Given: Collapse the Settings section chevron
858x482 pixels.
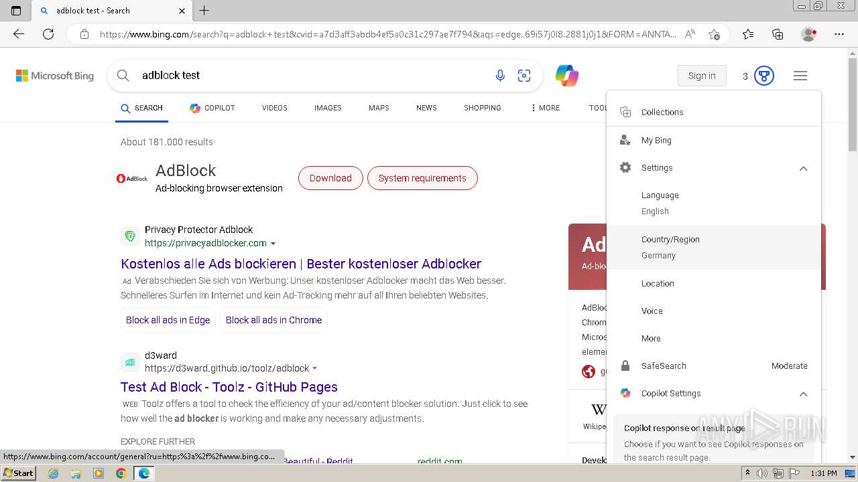Looking at the screenshot, I should pyautogui.click(x=803, y=168).
